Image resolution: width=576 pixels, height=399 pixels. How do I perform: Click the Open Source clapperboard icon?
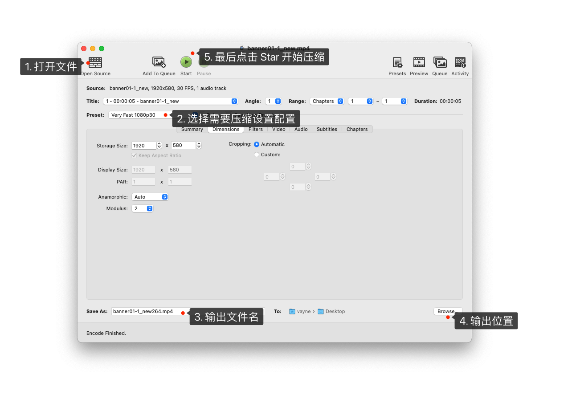95,62
